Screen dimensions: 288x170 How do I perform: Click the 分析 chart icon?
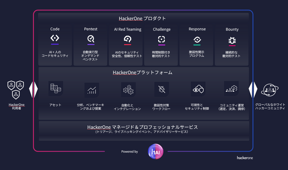tap(92, 90)
